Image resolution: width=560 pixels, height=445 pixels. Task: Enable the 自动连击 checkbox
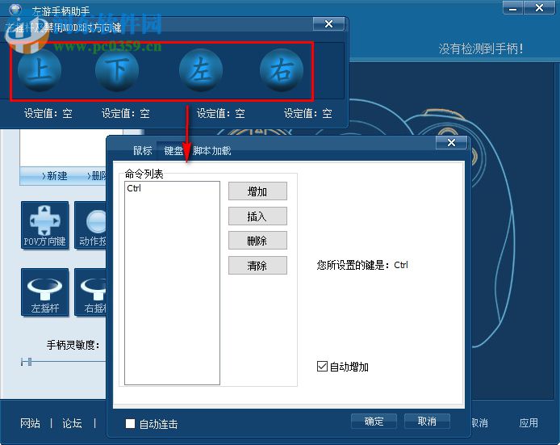[131, 423]
